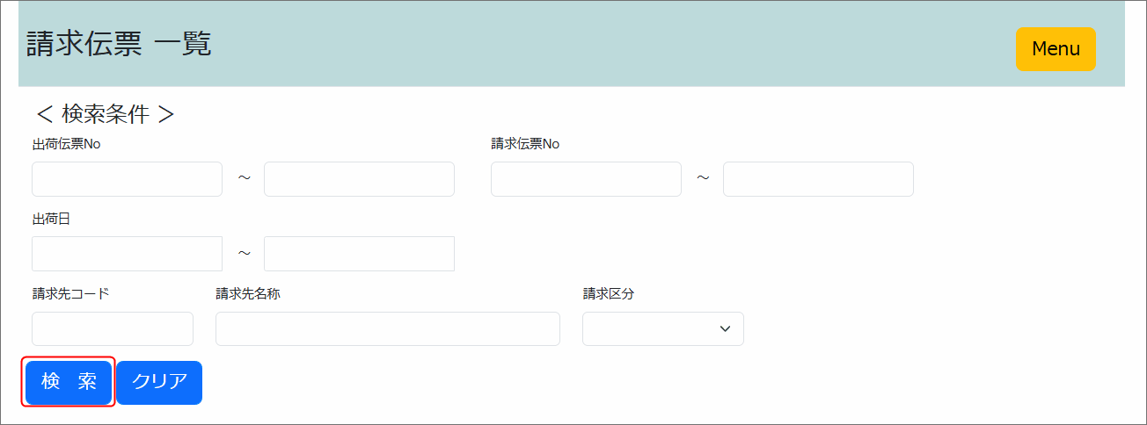Click the 請求伝票 一覧 page title

[x=119, y=44]
